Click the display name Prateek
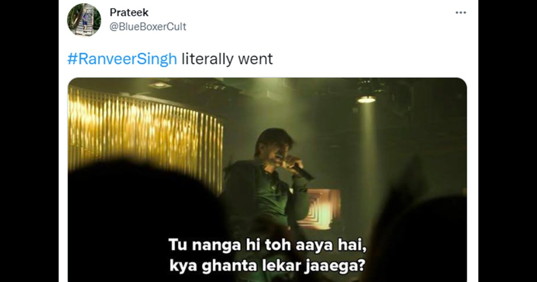Image resolution: width=537 pixels, height=282 pixels. coord(129,13)
